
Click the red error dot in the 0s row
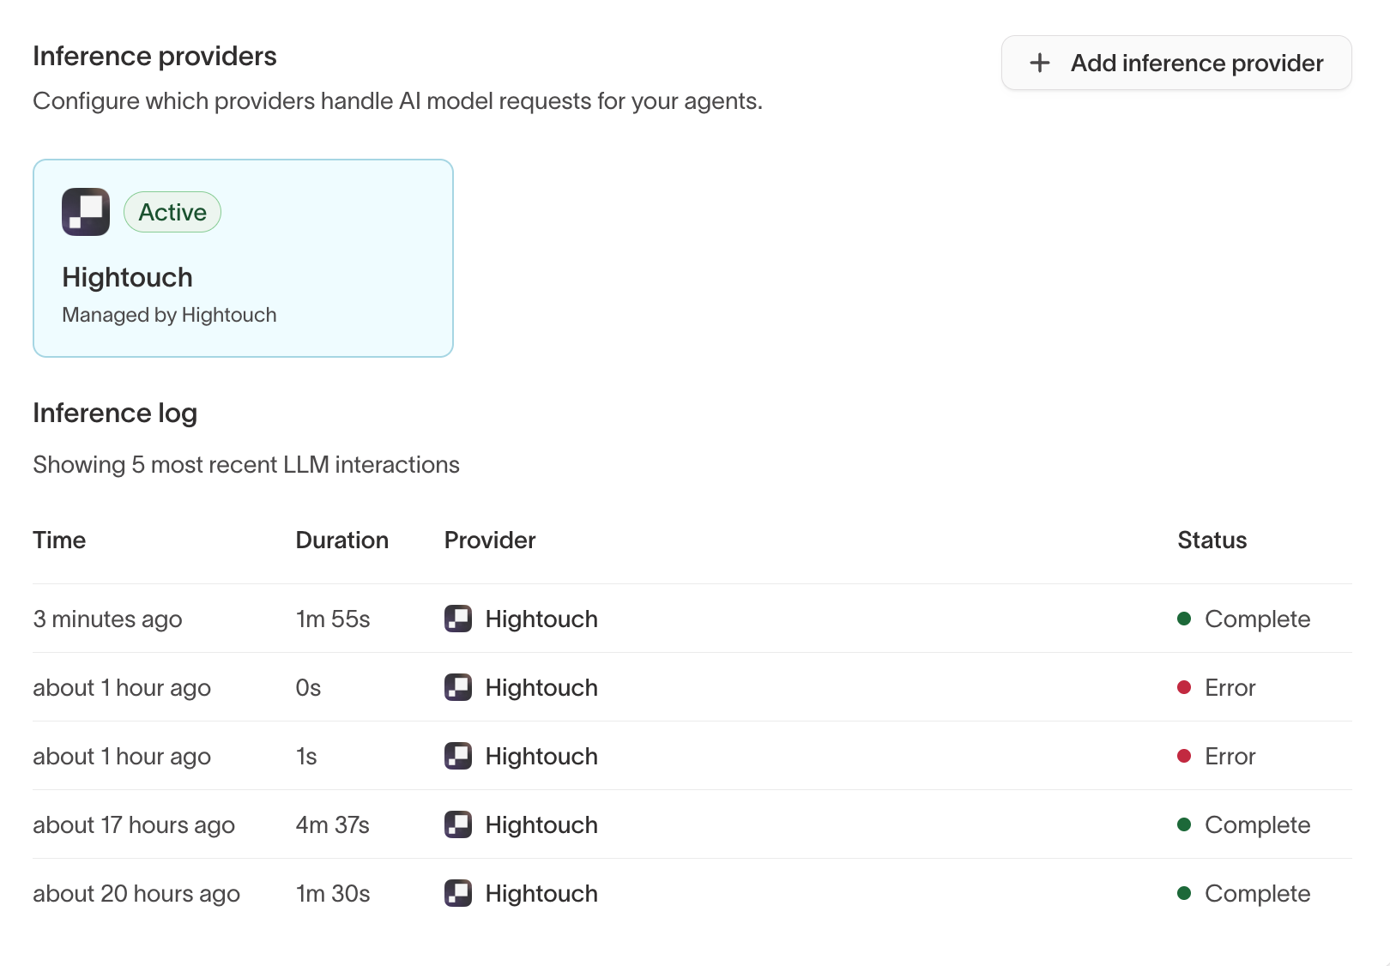coord(1184,687)
